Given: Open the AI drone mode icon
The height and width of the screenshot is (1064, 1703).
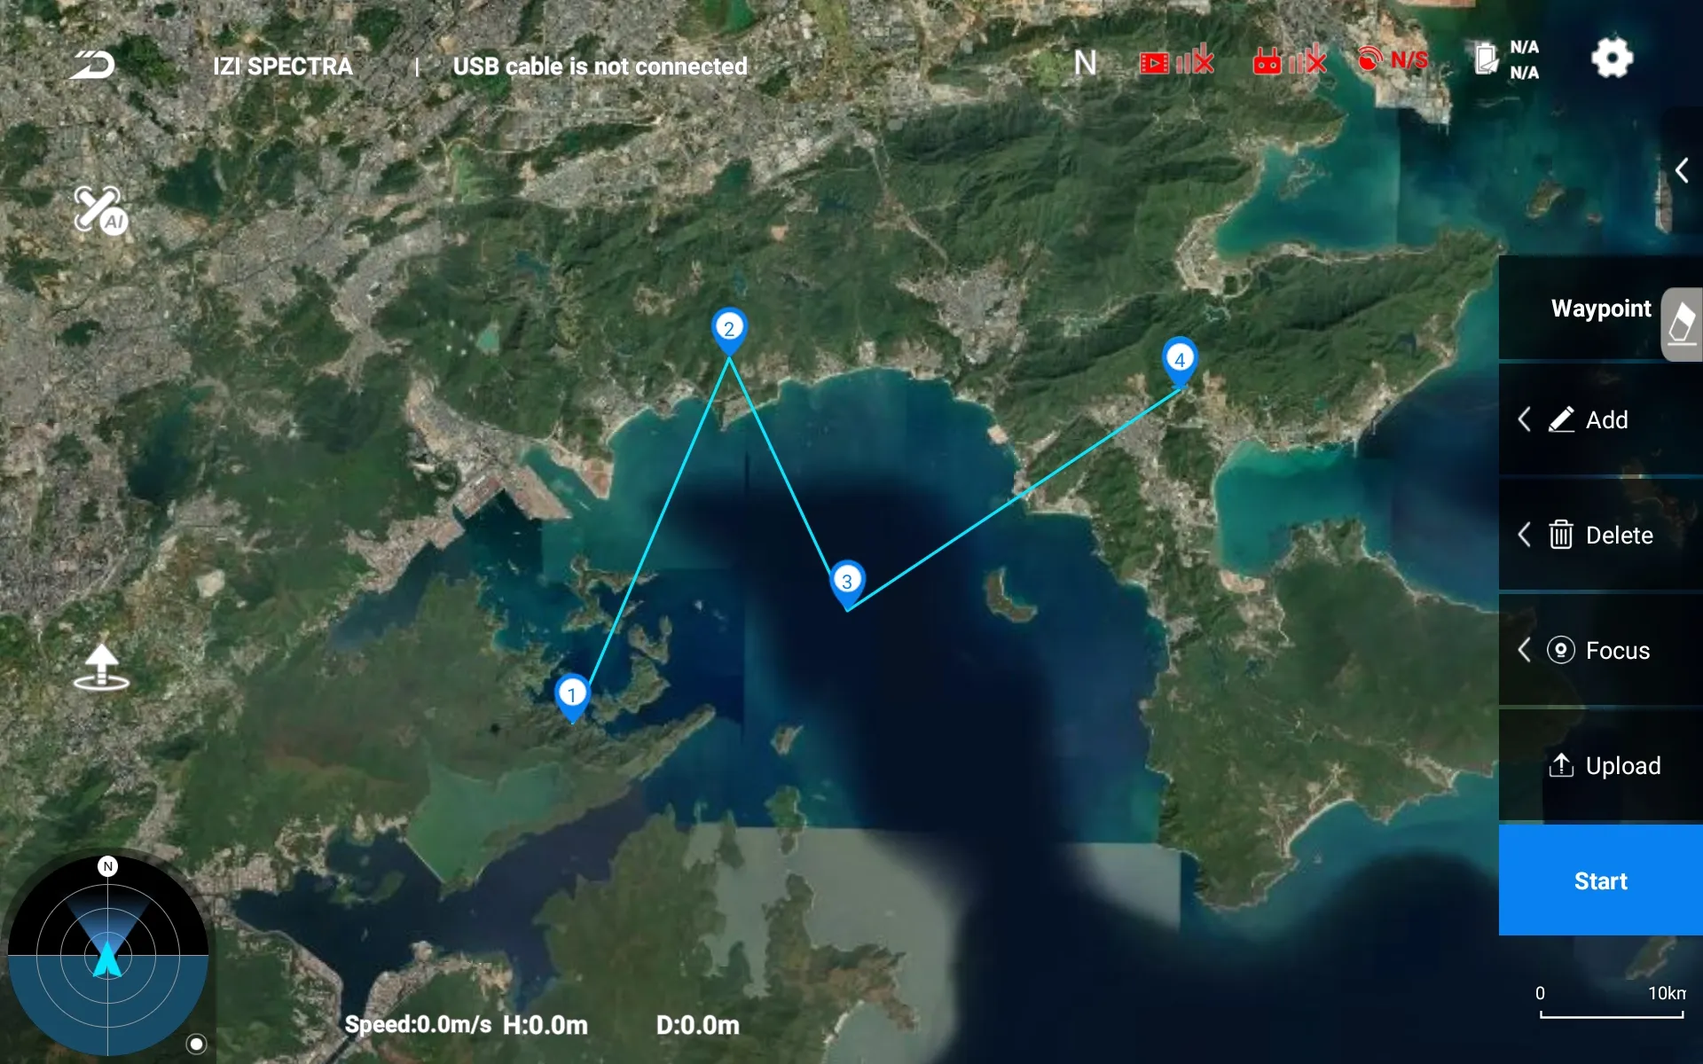Looking at the screenshot, I should 99,210.
